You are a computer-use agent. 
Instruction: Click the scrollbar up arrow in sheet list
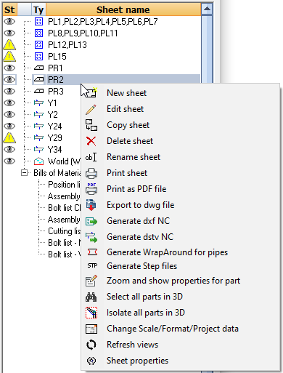tap(207, 9)
